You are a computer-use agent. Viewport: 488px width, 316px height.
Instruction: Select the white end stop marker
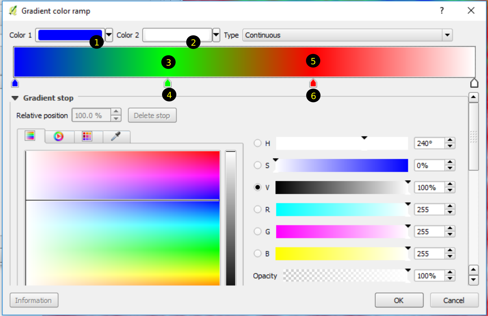[474, 83]
